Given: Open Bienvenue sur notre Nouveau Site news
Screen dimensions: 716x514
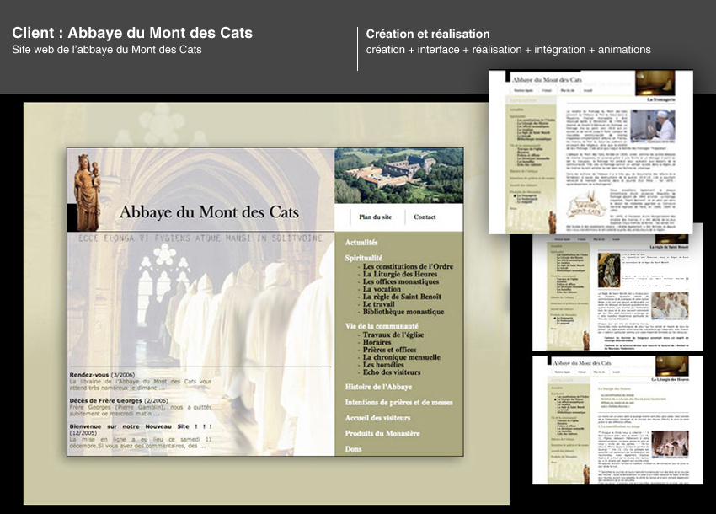Looking at the screenshot, I should (141, 436).
